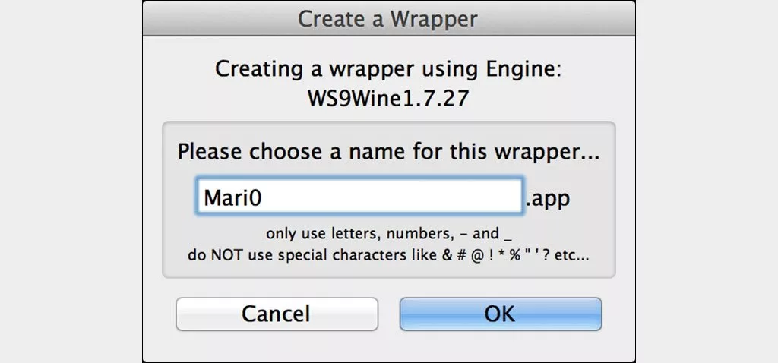Click the empty space after Mari0 in the field
The height and width of the screenshot is (363, 778).
coord(395,199)
